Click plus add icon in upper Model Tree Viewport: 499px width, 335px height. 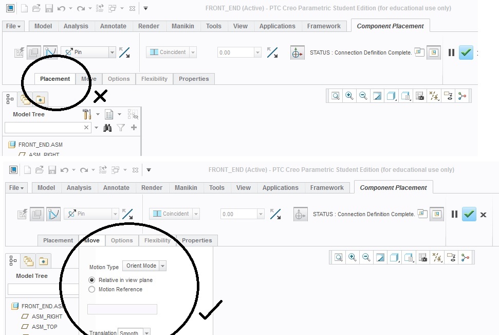coord(134,128)
